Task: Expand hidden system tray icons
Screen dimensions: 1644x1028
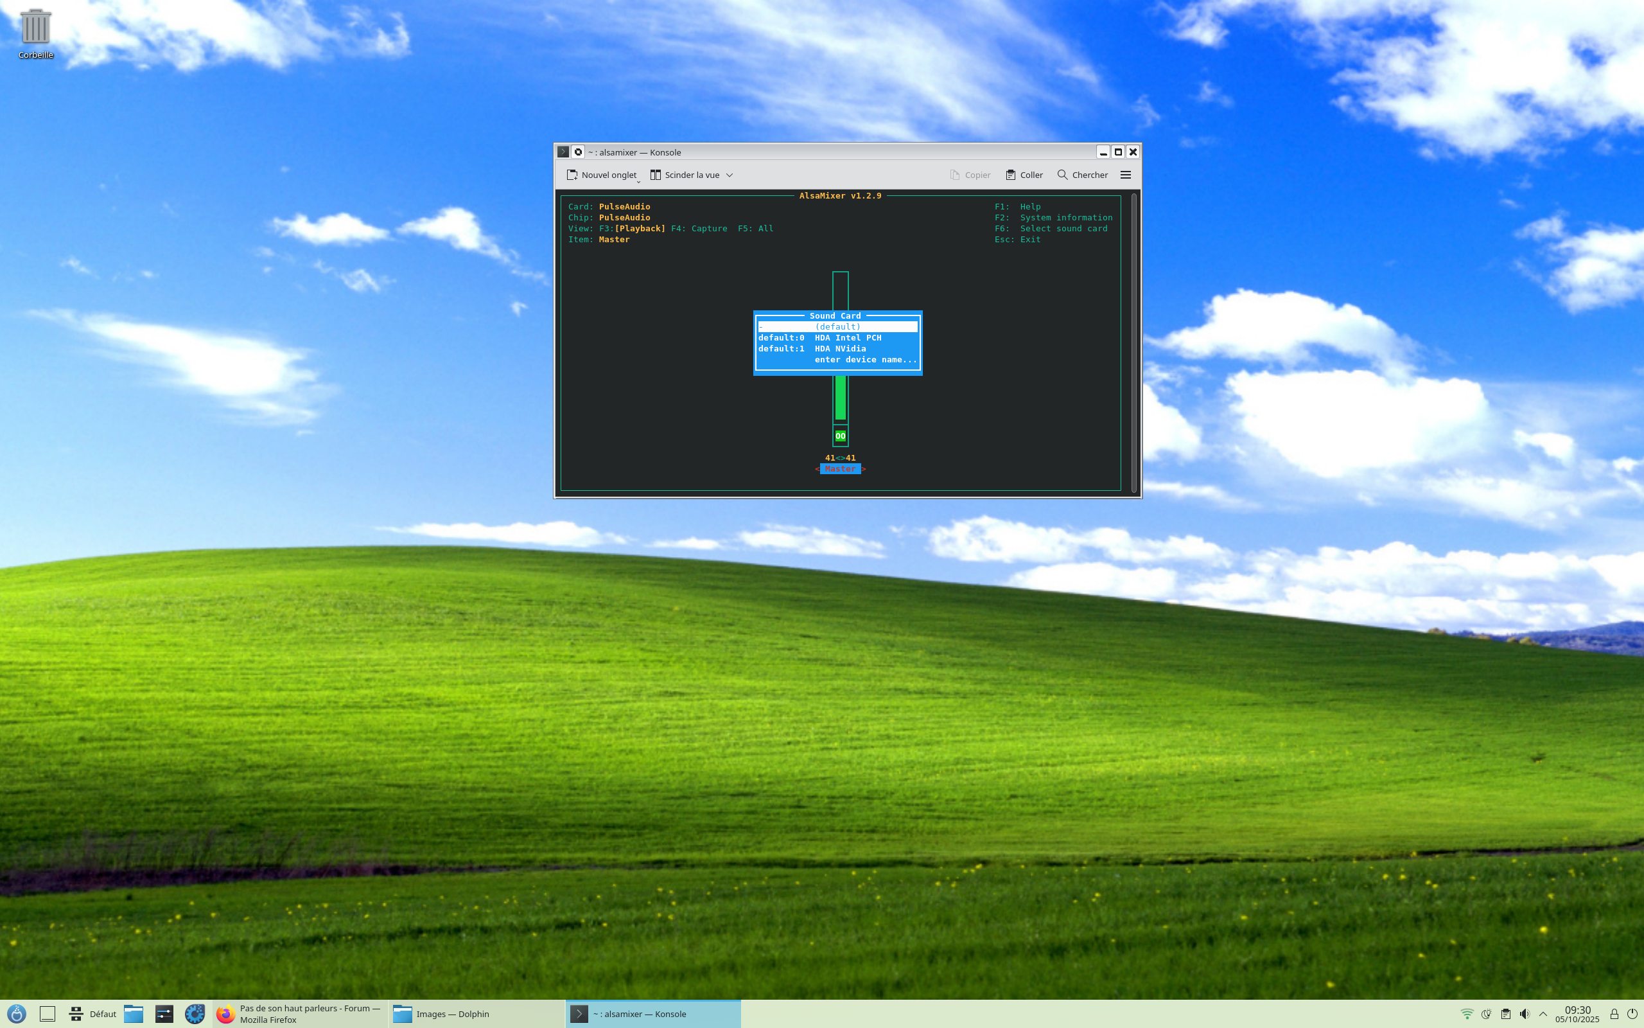Action: (x=1543, y=1014)
